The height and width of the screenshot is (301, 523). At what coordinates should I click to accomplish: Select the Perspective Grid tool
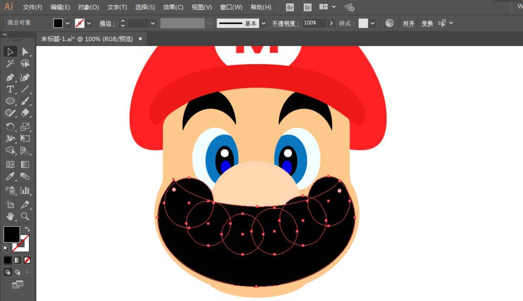25,150
